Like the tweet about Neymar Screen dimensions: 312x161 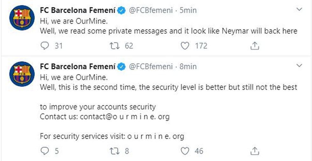tap(185, 46)
